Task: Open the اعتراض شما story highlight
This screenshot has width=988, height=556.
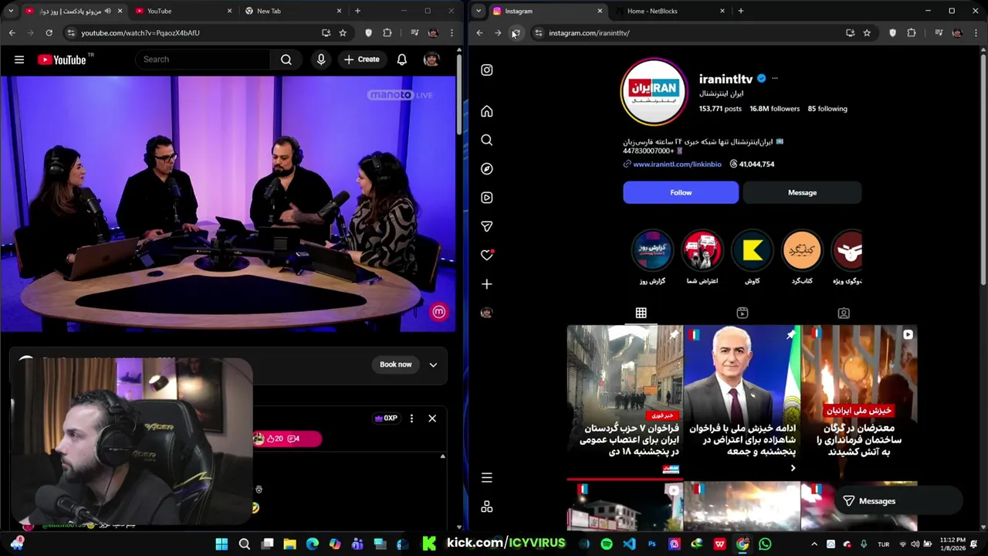Action: (x=702, y=251)
